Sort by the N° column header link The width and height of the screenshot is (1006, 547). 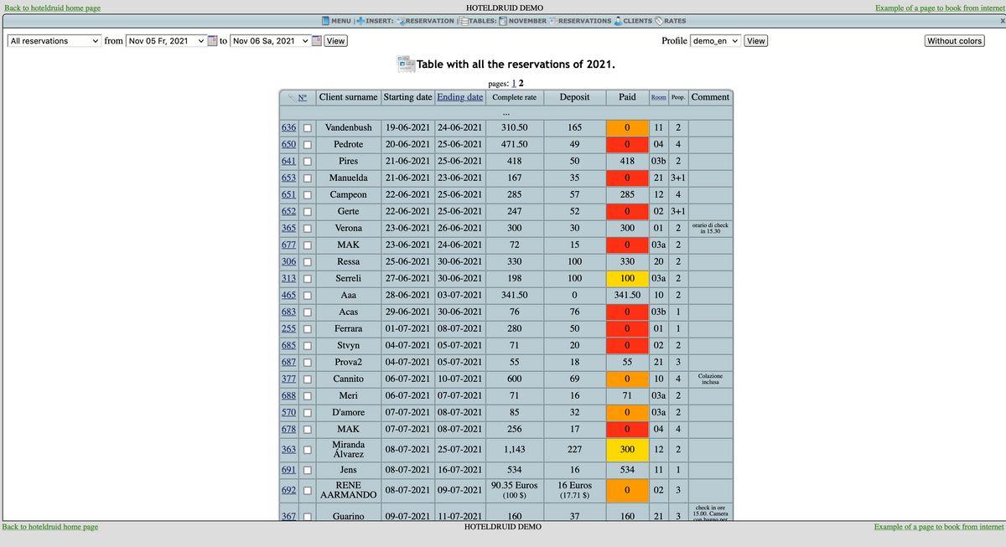303,98
